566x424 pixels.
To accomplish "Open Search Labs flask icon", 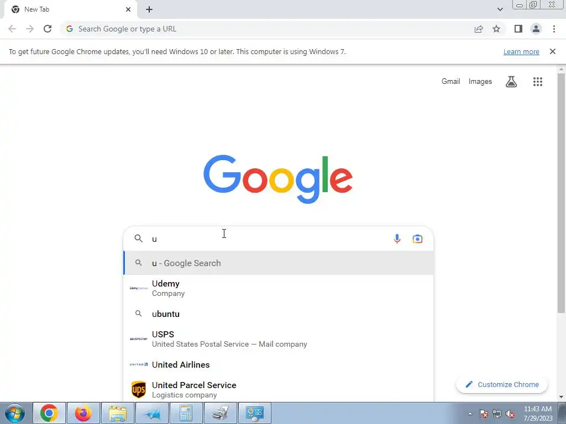I will coord(511,82).
